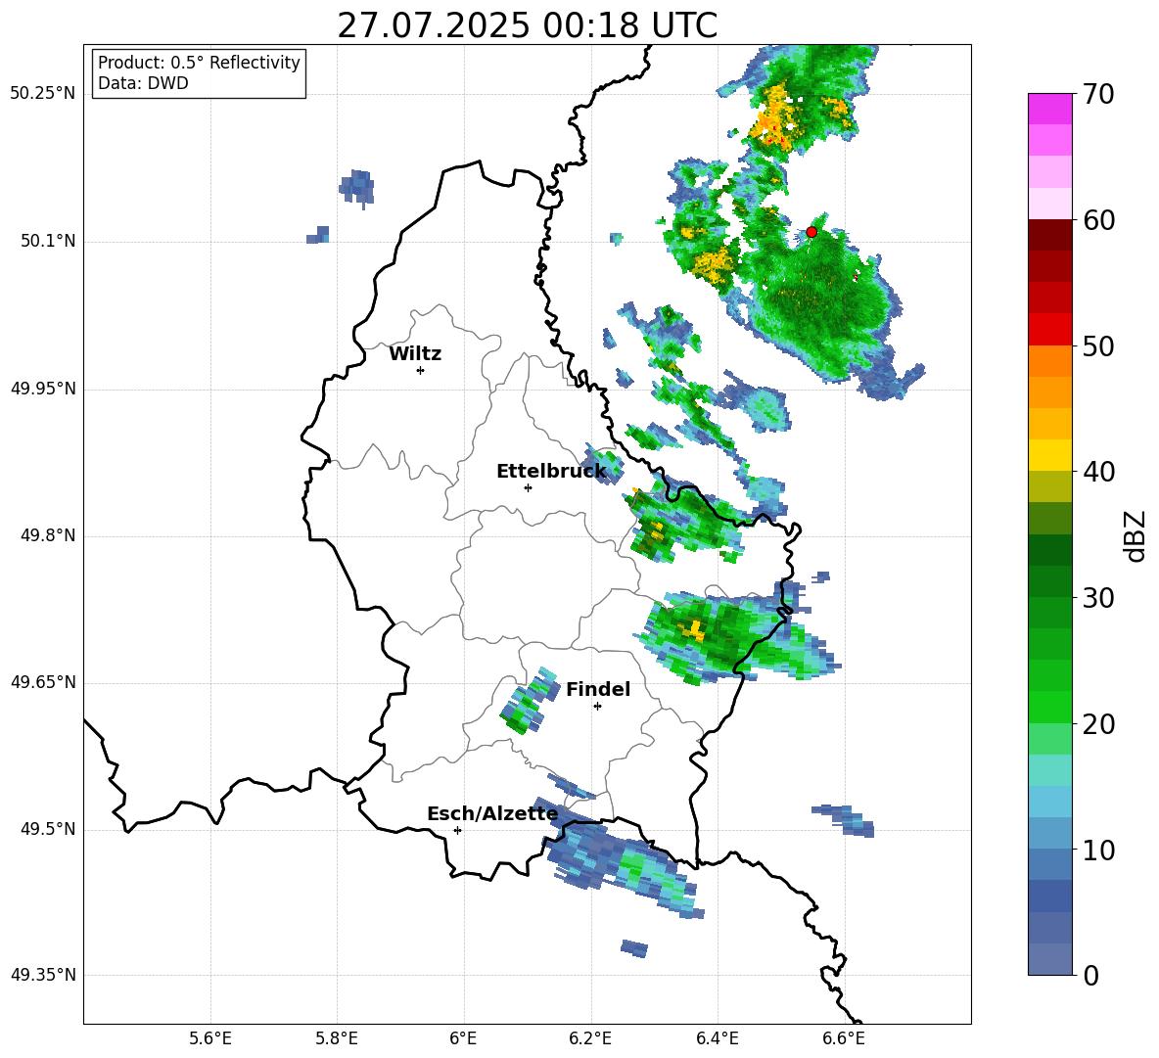Click the 50.1°N latitude label
The width and height of the screenshot is (1159, 1058).
[x=48, y=242]
